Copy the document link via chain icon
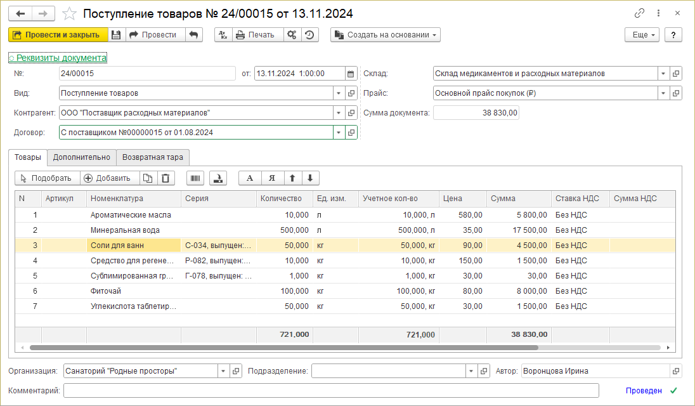 coord(639,13)
